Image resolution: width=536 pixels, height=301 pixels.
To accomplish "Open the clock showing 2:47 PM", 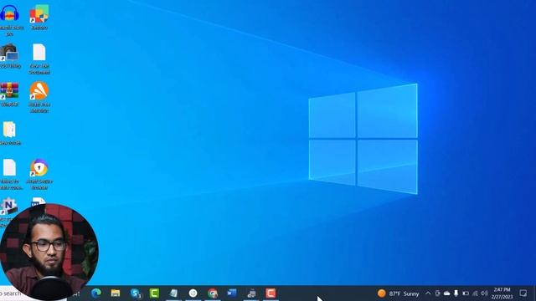I will [x=502, y=293].
